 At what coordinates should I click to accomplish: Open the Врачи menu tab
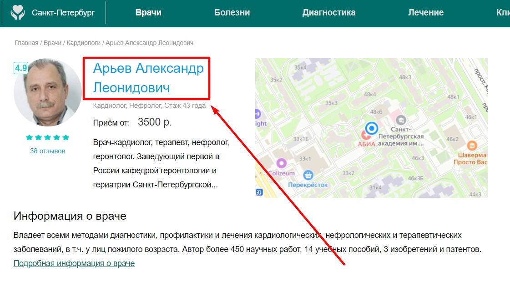148,13
